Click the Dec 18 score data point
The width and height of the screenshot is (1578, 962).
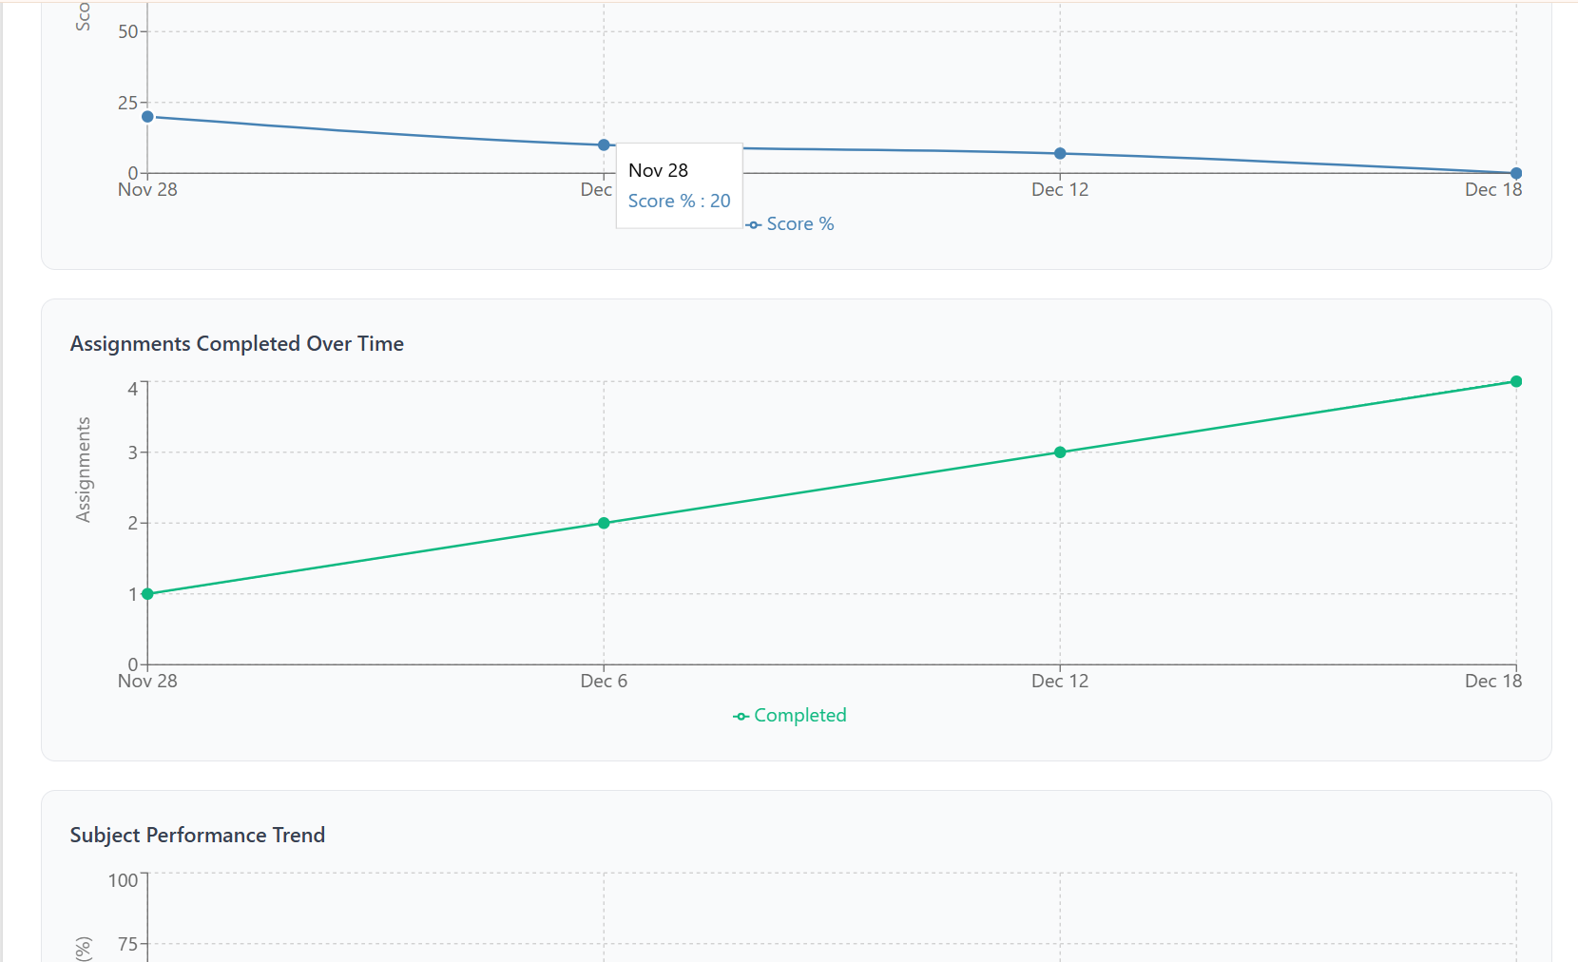[1516, 173]
